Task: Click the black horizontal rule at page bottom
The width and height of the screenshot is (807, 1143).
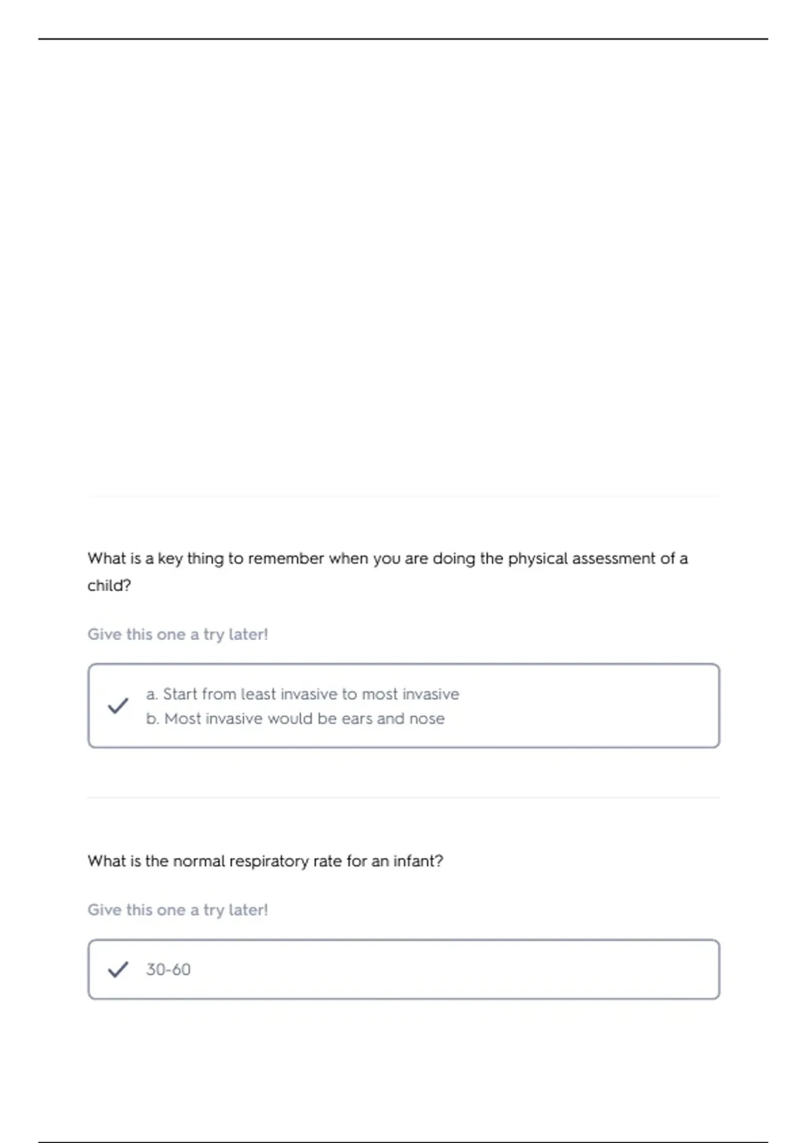Action: pyautogui.click(x=403, y=1142)
